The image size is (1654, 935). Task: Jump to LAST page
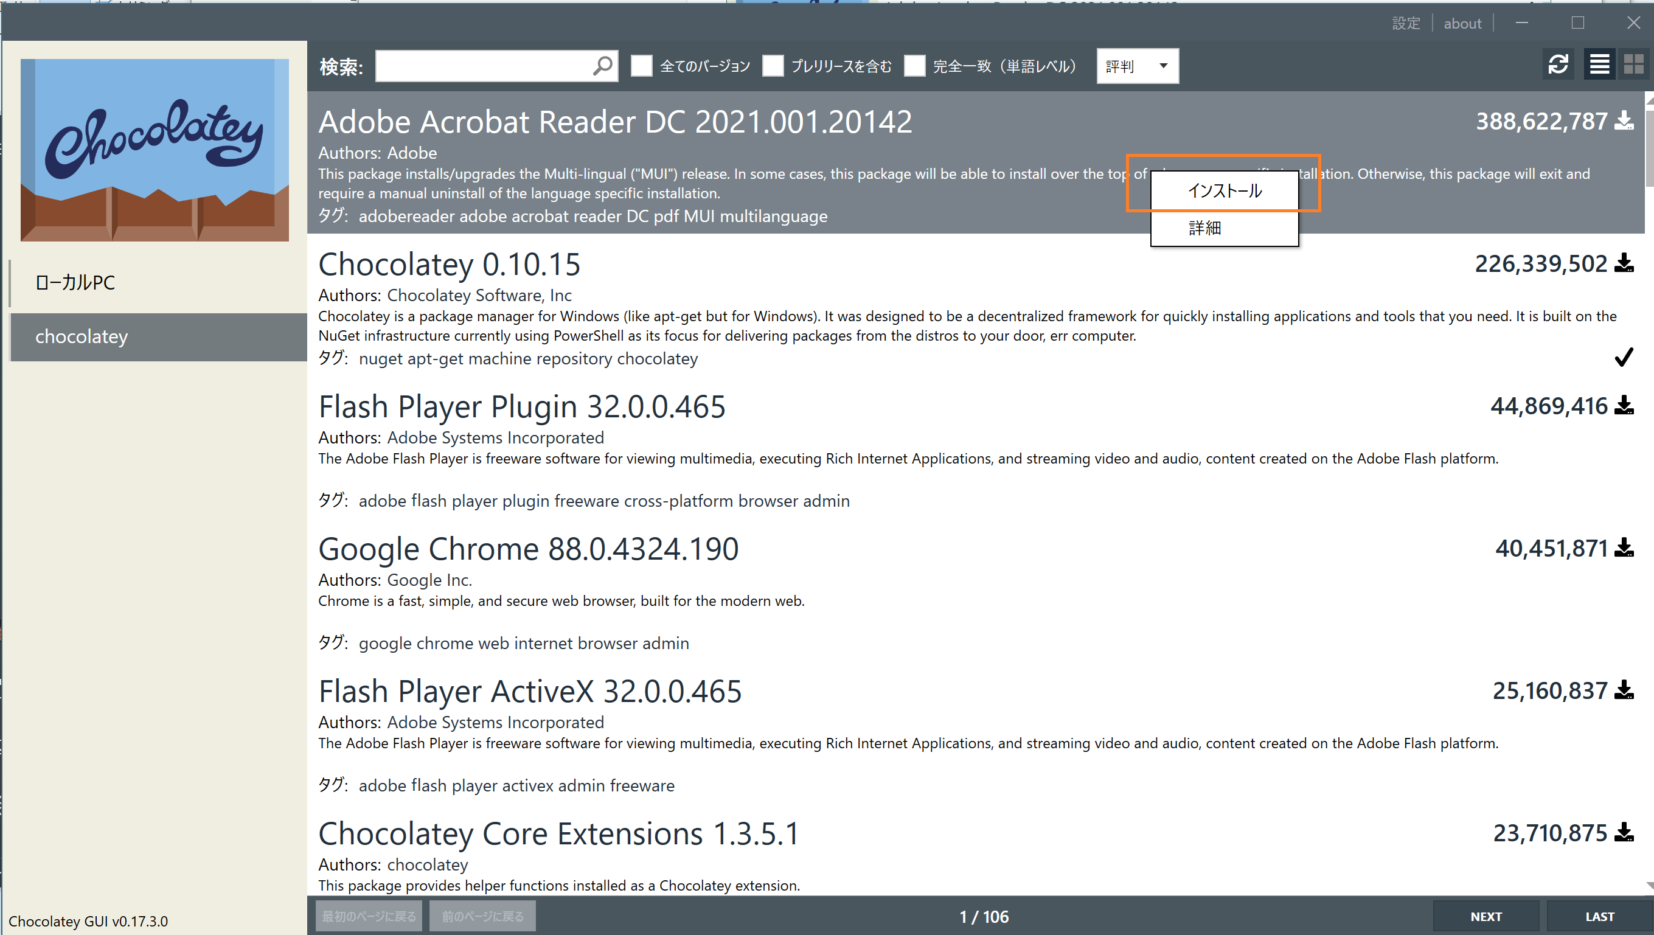click(x=1599, y=916)
